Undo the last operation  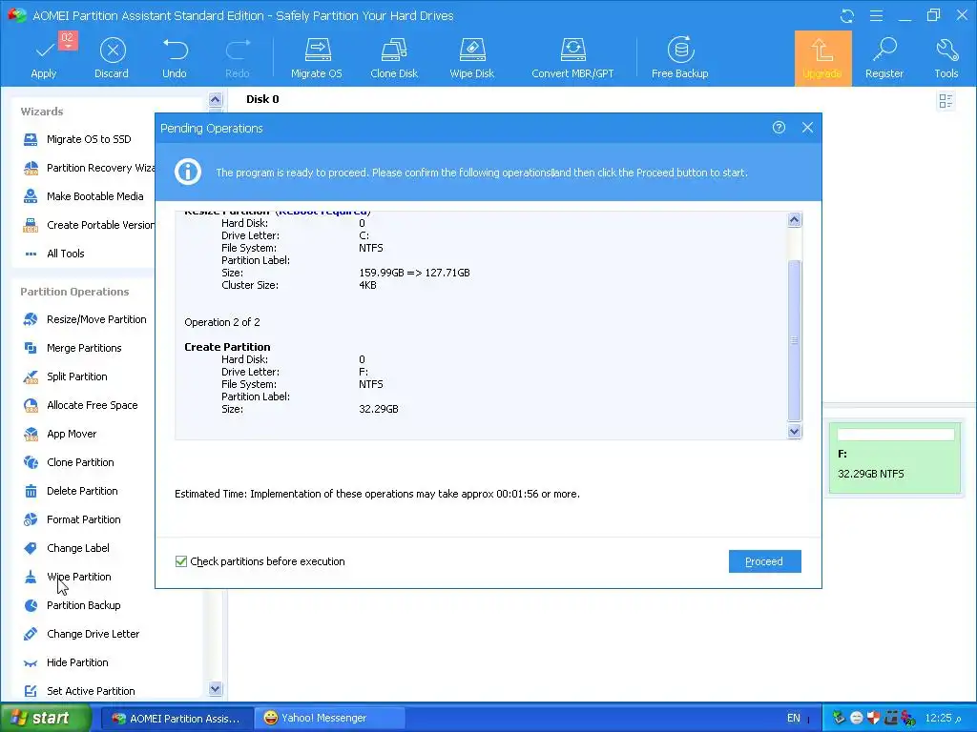pos(175,57)
